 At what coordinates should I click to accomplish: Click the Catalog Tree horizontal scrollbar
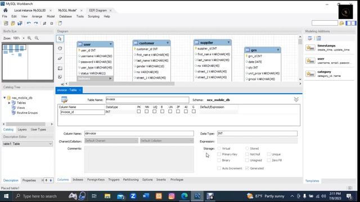[26, 124]
